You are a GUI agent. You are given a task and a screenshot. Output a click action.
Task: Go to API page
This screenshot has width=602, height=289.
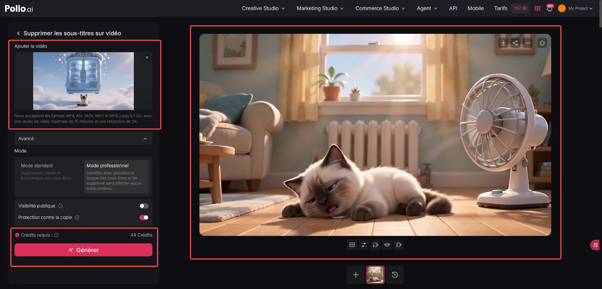pos(453,8)
